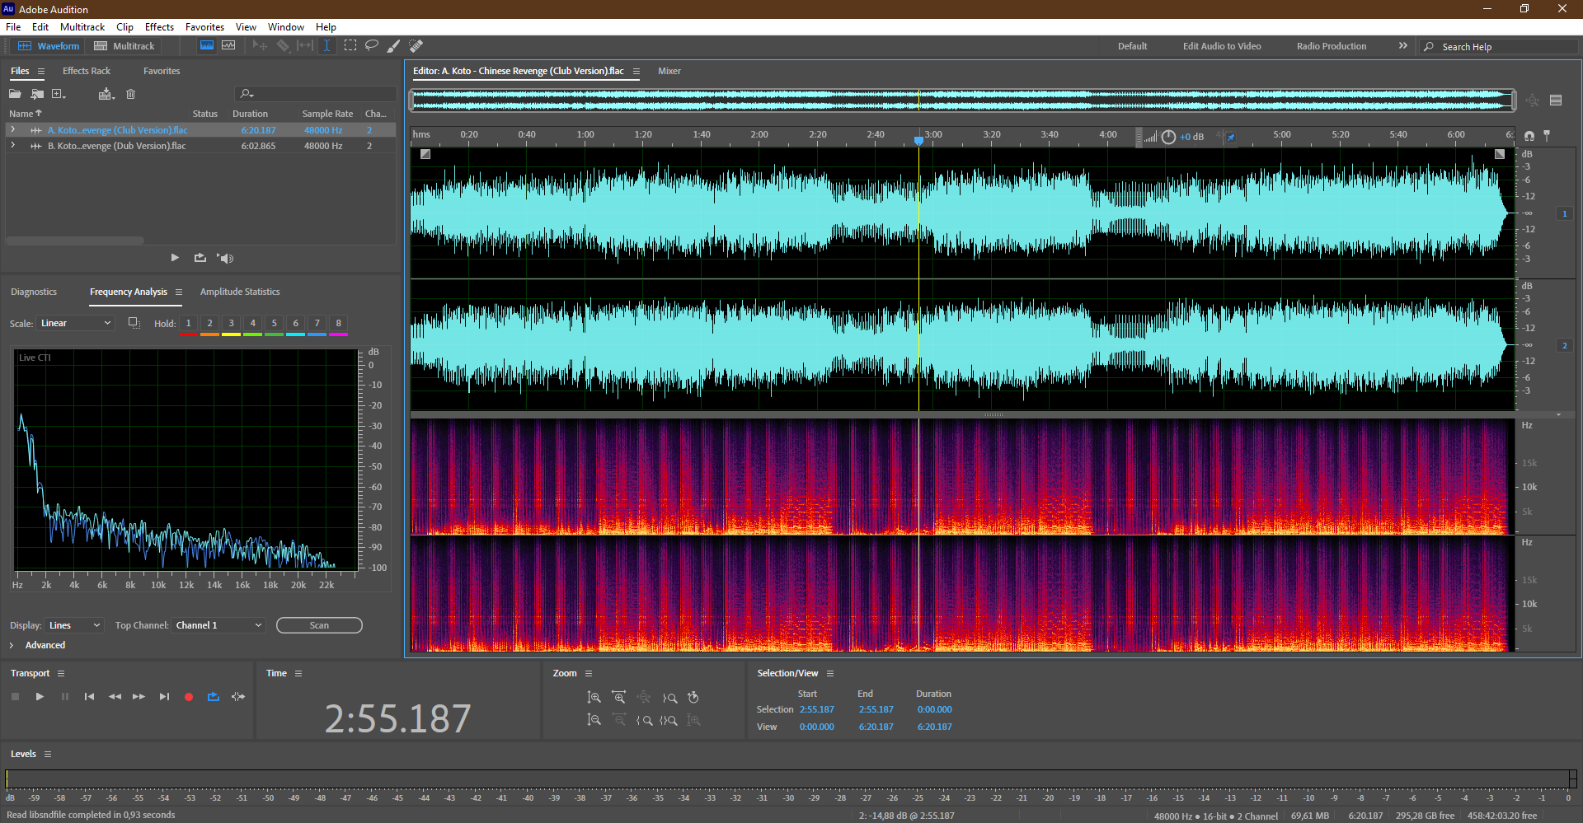Select the Radio Production workspace

pyautogui.click(x=1332, y=46)
